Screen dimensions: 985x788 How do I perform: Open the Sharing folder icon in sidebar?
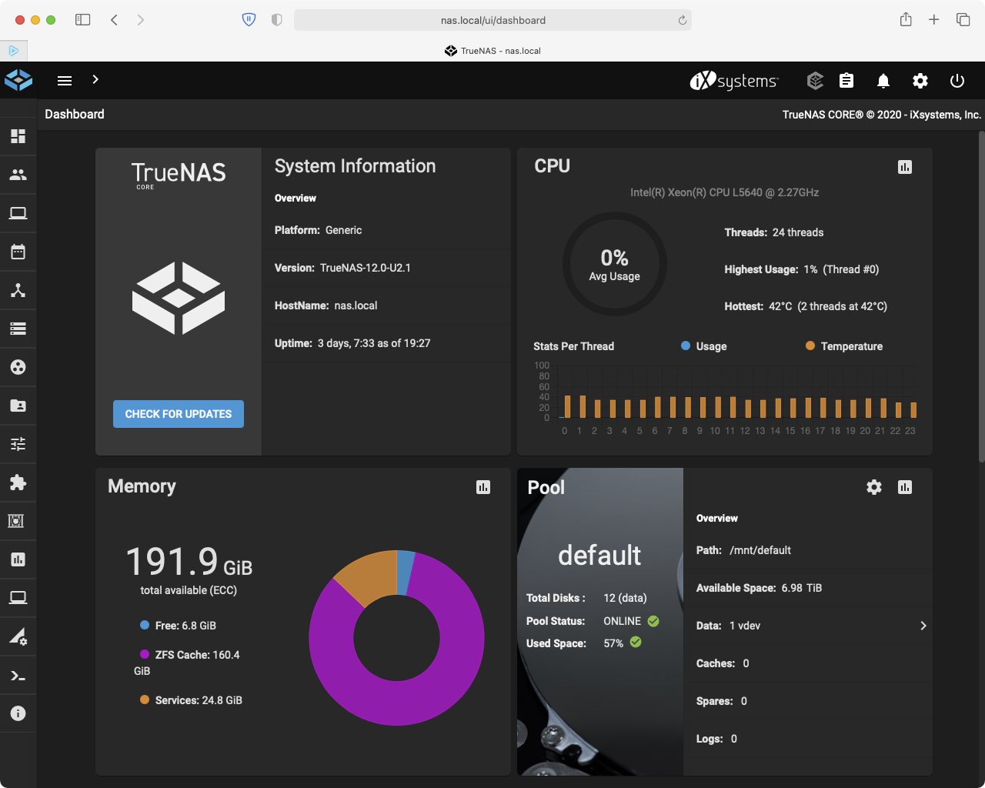[18, 406]
